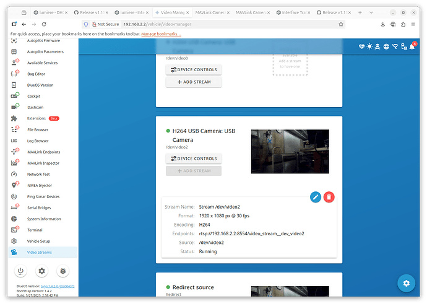The width and height of the screenshot is (427, 304).
Task: Open notifications bell icon
Action: tap(412, 47)
